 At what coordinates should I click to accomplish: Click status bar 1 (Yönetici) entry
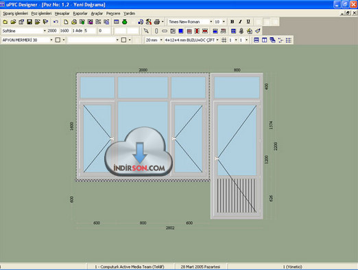pyautogui.click(x=293, y=267)
